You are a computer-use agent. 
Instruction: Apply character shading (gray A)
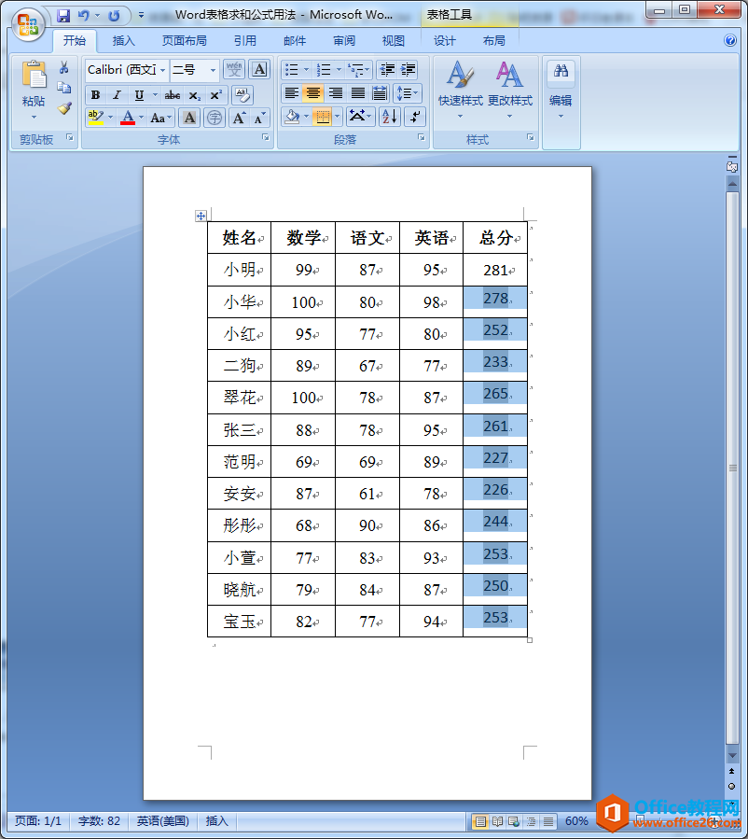click(189, 118)
